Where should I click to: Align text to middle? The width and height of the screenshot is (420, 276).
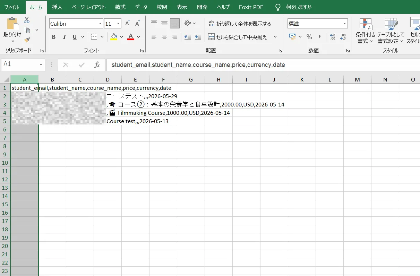pos(164,23)
